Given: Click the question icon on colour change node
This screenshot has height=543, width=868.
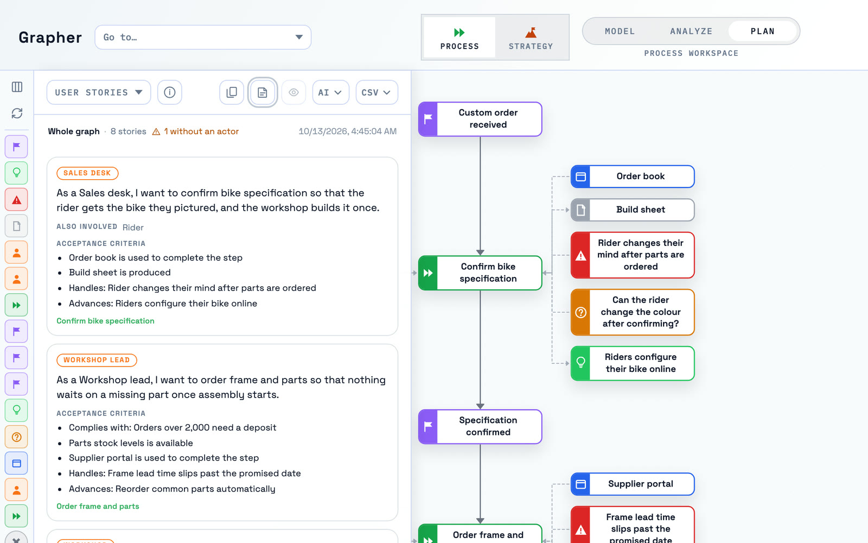Looking at the screenshot, I should (580, 312).
